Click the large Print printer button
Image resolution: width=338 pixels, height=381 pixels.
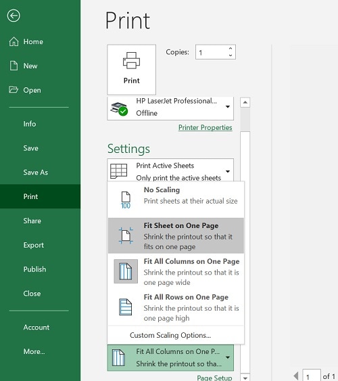132,70
